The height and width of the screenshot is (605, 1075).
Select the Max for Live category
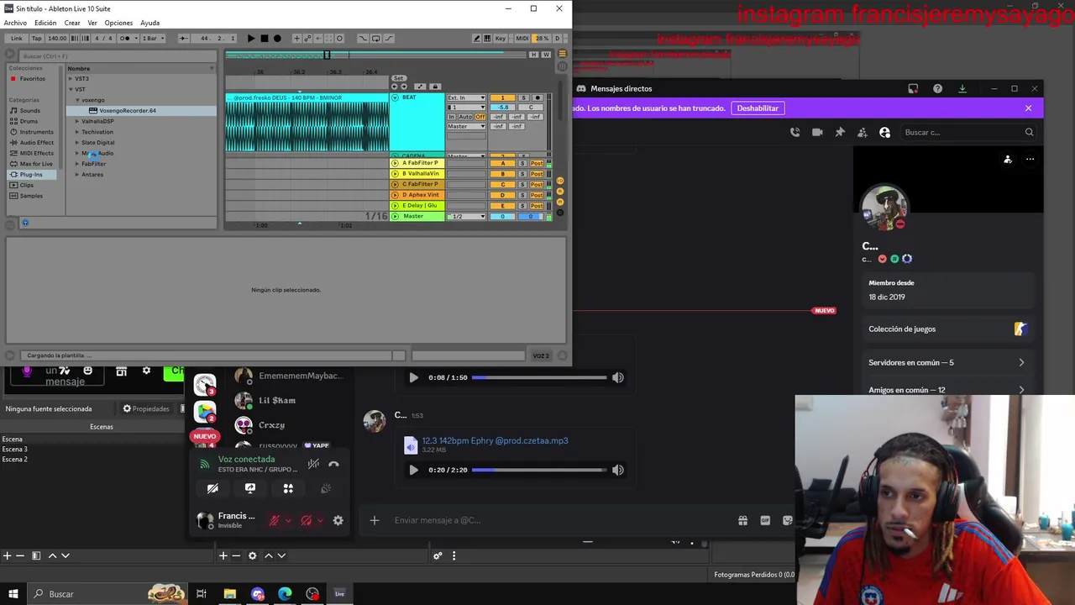coord(35,164)
